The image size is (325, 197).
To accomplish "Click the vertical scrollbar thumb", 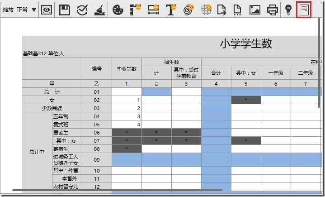I will pos(319,62).
